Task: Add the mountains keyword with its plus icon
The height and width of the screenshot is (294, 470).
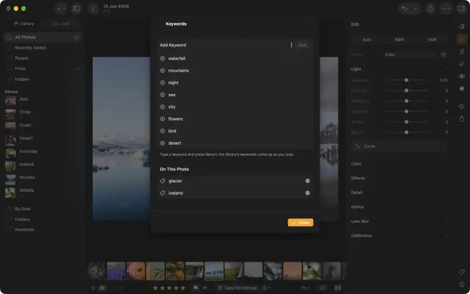Action: pyautogui.click(x=163, y=71)
